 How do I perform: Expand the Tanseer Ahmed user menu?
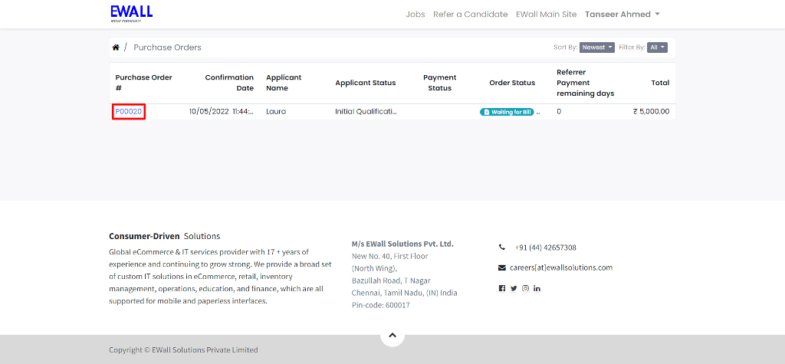[x=622, y=15]
